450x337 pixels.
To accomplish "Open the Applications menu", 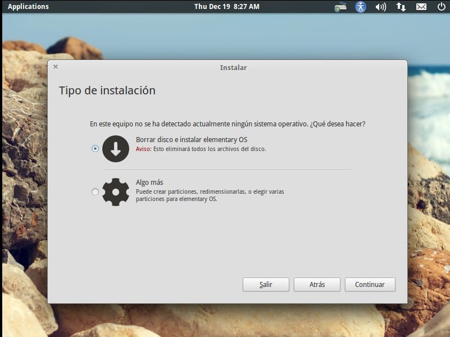I will click(28, 6).
